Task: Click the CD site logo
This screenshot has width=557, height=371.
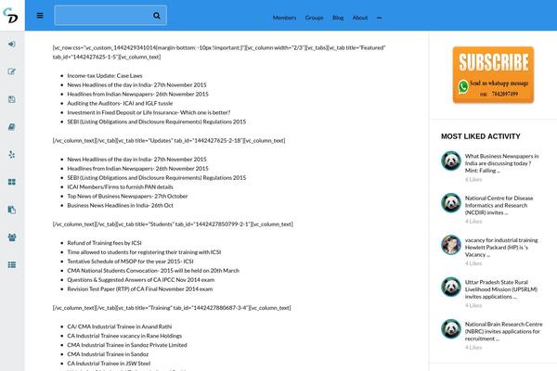Action: pyautogui.click(x=10, y=15)
